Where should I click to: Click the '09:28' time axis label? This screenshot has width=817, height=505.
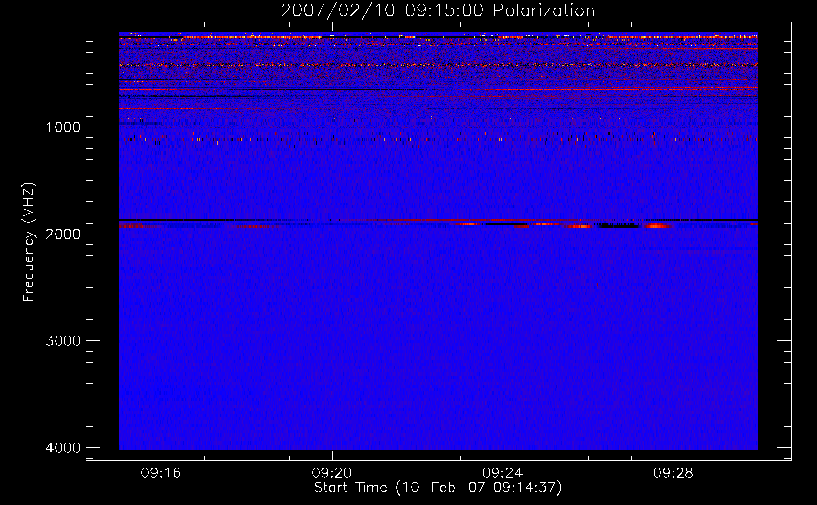673,473
